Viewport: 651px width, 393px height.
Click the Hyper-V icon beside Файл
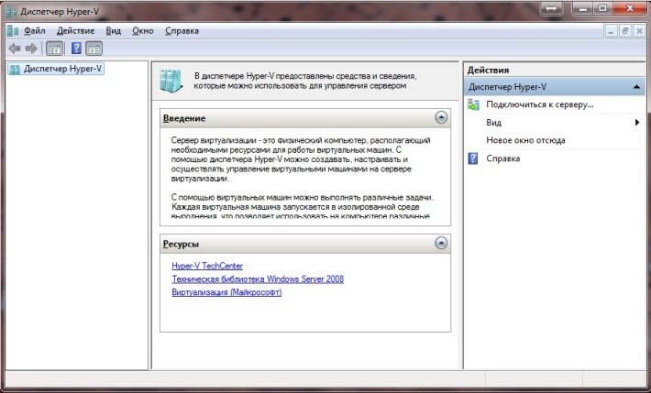pos(13,31)
